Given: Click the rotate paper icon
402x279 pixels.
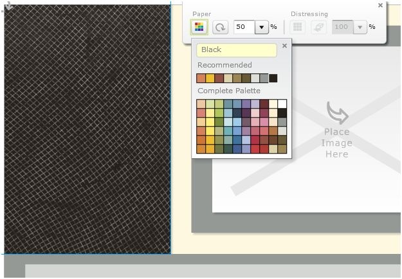Looking at the screenshot, I should click(220, 27).
